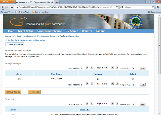Click the G5 logo in the banner

point(18,21)
